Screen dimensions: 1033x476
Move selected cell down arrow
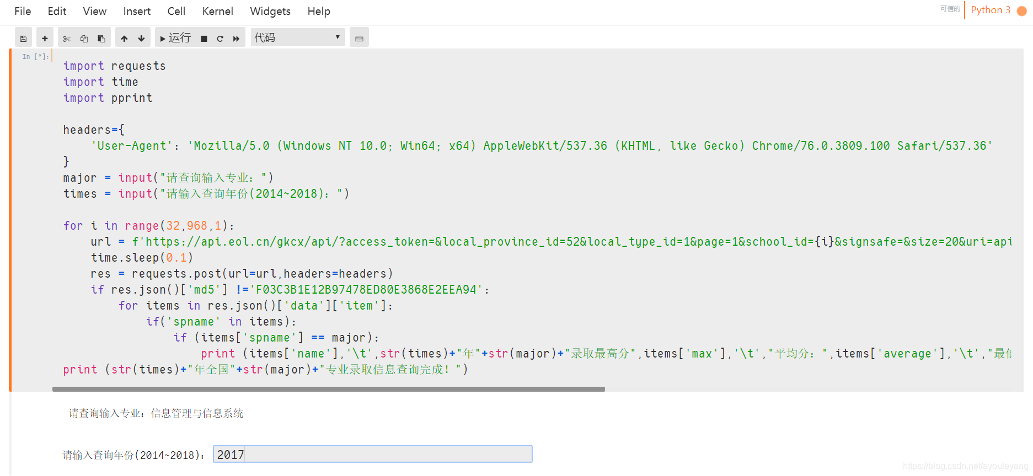pyautogui.click(x=141, y=38)
